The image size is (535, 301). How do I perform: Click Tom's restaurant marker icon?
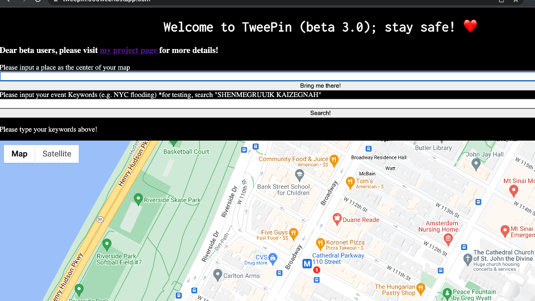tap(350, 182)
